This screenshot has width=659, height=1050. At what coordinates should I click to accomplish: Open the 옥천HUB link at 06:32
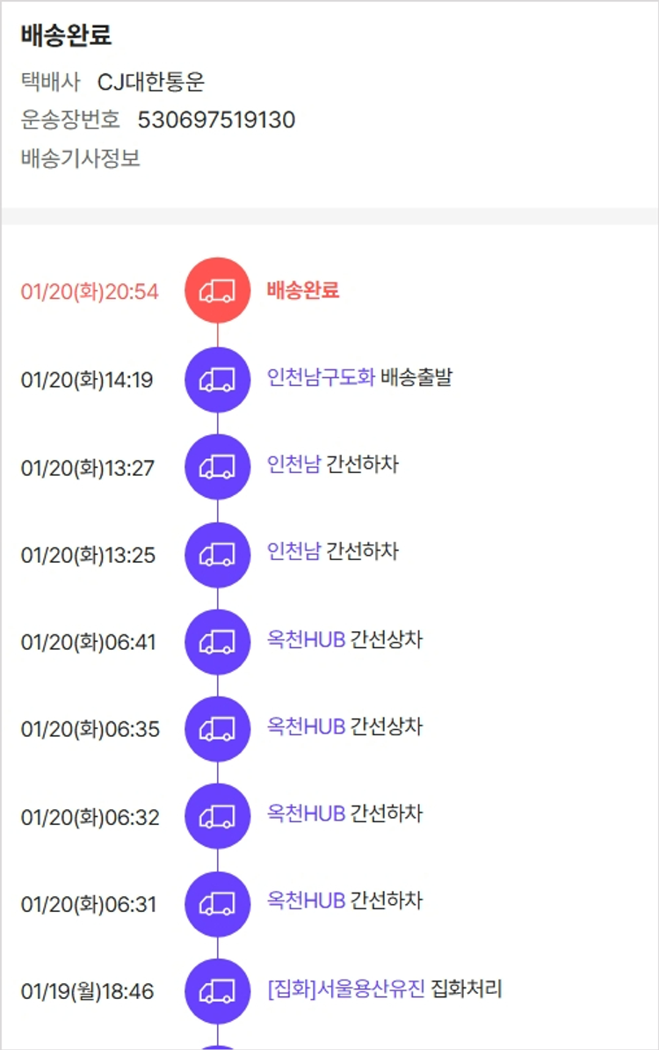tap(306, 813)
